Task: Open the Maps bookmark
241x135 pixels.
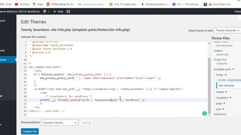Action: click(38, 4)
